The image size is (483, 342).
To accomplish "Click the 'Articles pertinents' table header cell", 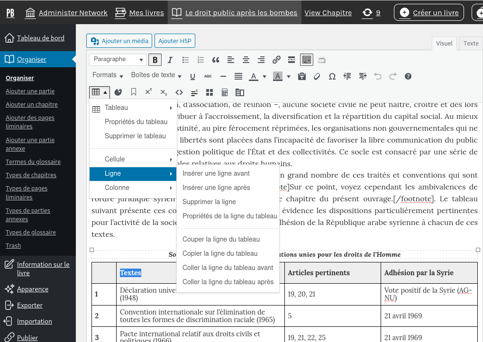I will click(x=319, y=273).
